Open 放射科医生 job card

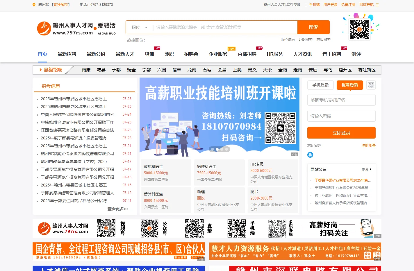[166, 173]
